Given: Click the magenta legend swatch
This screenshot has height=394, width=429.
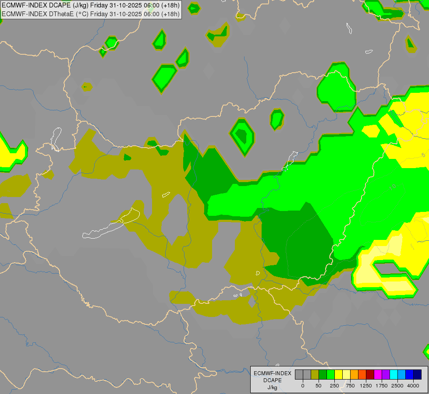Looking at the screenshot, I should [378, 374].
